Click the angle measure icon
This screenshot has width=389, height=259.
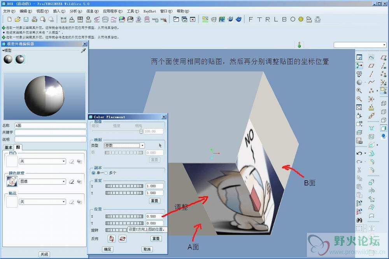72,19
